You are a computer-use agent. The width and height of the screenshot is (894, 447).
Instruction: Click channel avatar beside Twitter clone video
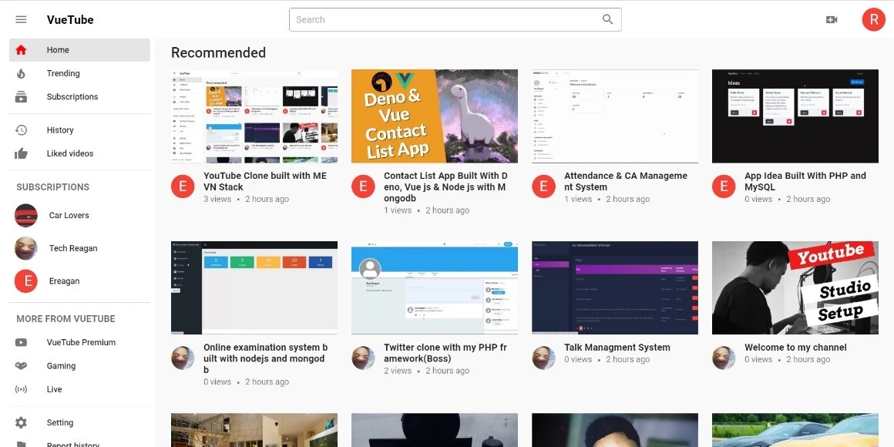pos(363,358)
